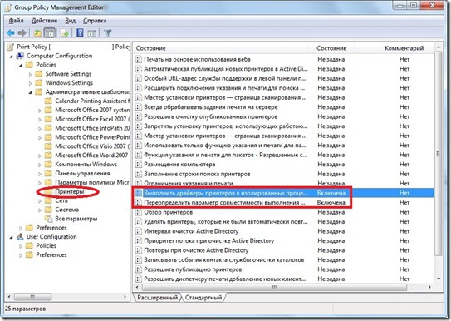Collapse the Computer Configuration node
This screenshot has width=451, height=321.
pos(12,57)
